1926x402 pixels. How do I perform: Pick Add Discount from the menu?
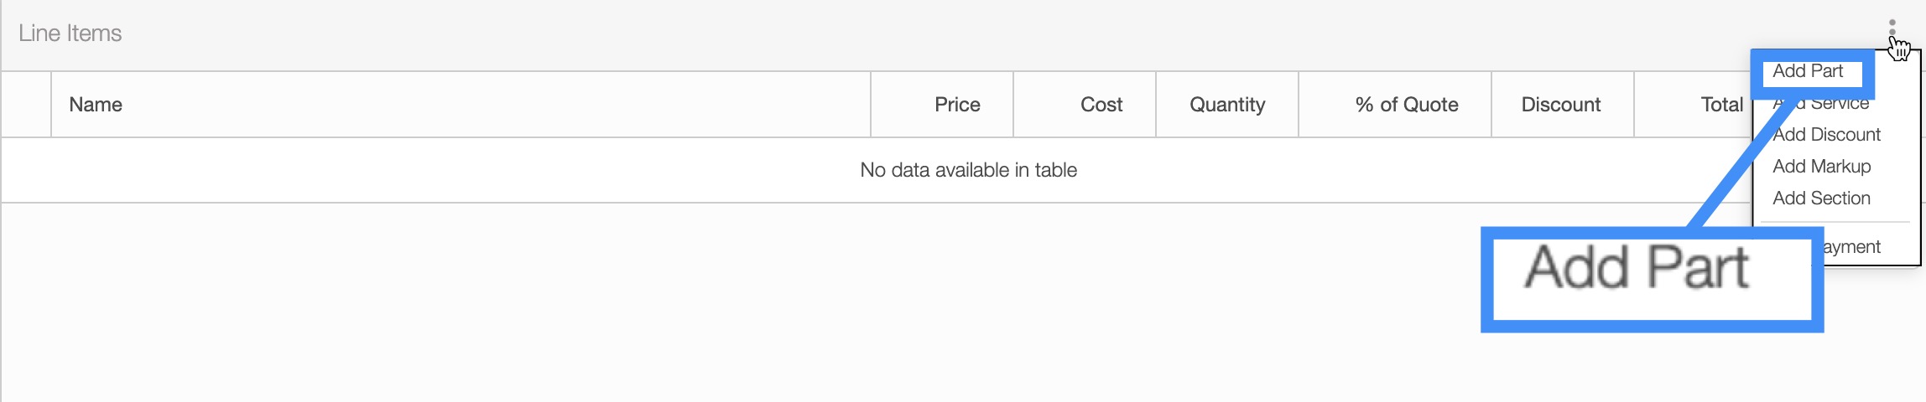1826,135
